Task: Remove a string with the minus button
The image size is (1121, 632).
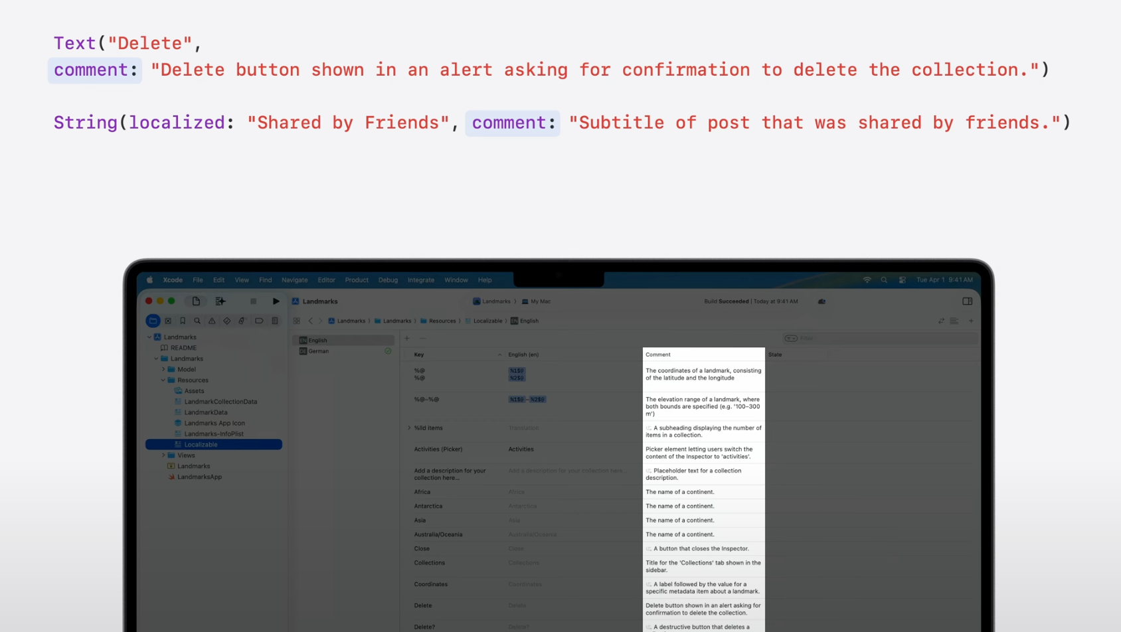Action: [423, 339]
